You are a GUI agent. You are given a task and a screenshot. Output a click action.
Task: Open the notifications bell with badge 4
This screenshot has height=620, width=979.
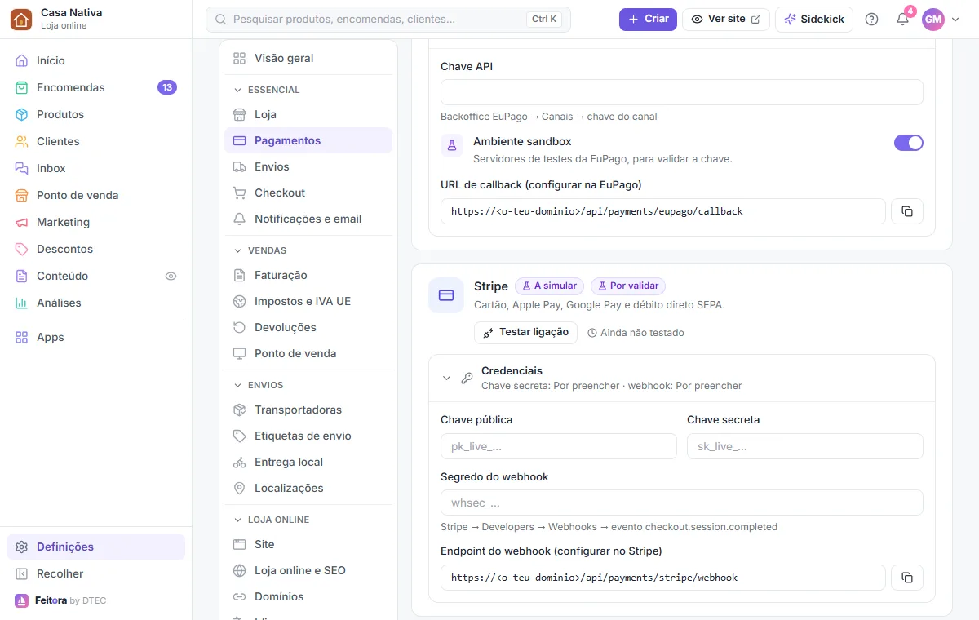[902, 19]
